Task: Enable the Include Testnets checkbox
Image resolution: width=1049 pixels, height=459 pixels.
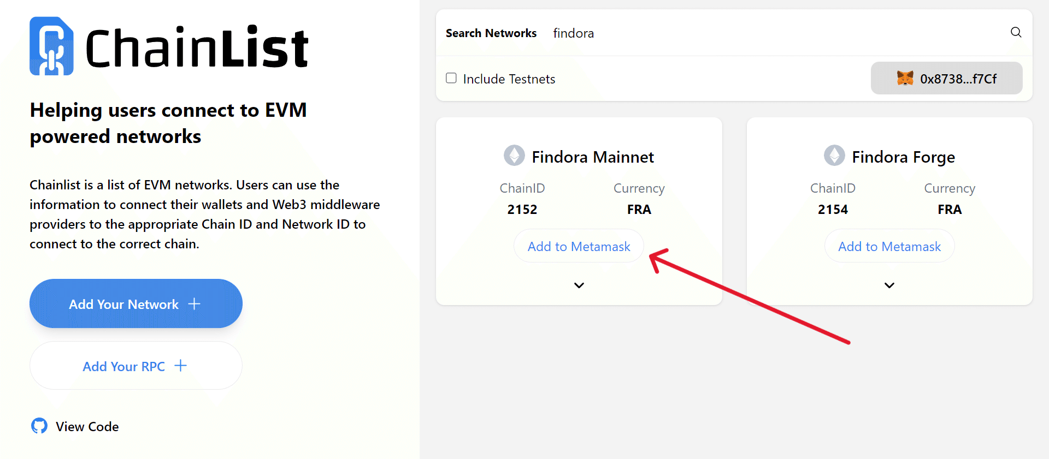Action: point(451,78)
